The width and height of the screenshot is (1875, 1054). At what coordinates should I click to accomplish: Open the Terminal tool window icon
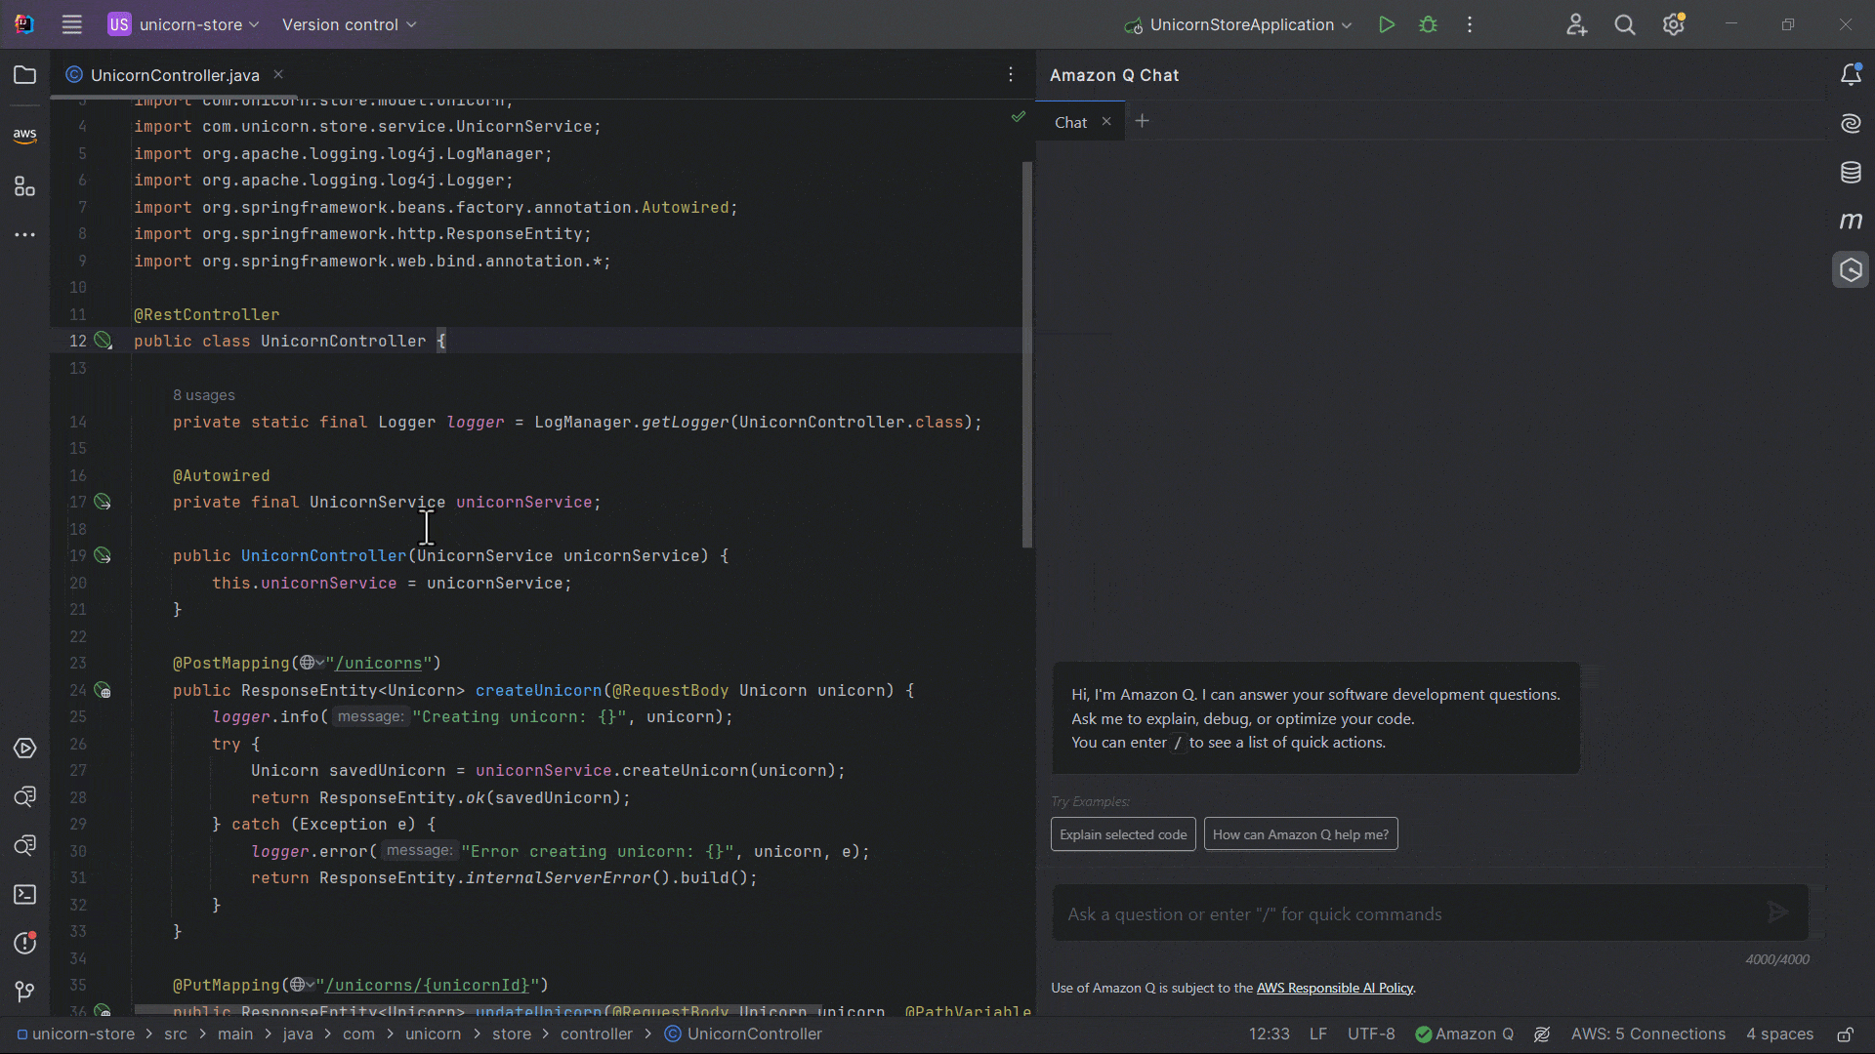coord(24,895)
